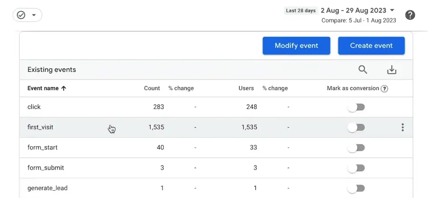Viewport: 428px width, 198px height.
Task: Sort by Users column header
Action: tap(246, 88)
